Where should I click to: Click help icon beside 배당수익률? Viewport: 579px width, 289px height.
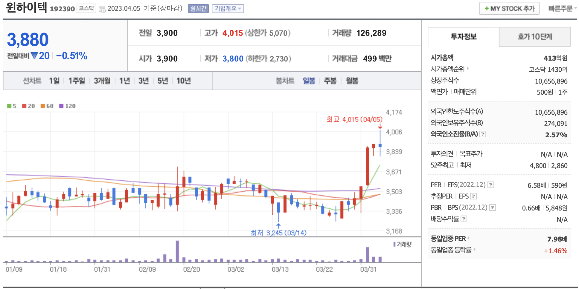coord(464,219)
